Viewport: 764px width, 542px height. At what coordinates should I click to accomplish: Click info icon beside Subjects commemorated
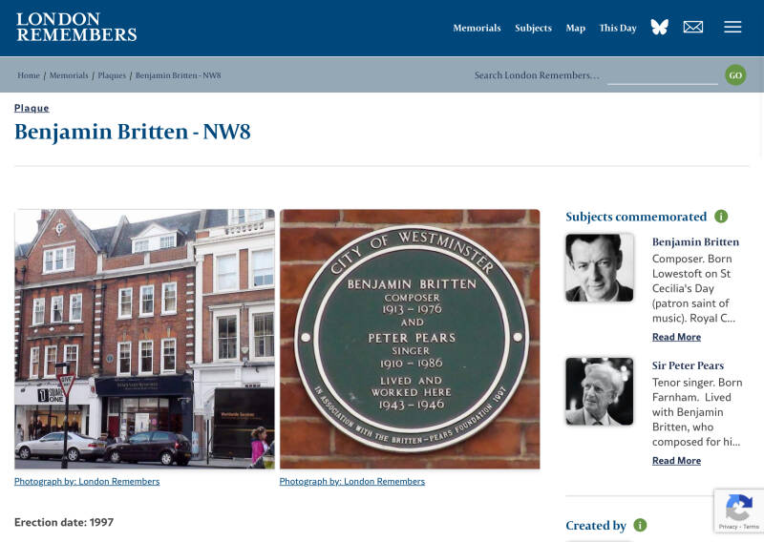(721, 217)
